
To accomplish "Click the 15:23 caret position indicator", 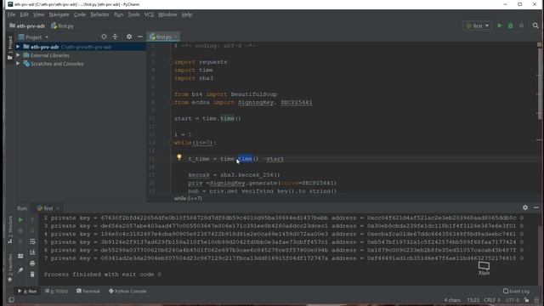I will (x=473, y=300).
